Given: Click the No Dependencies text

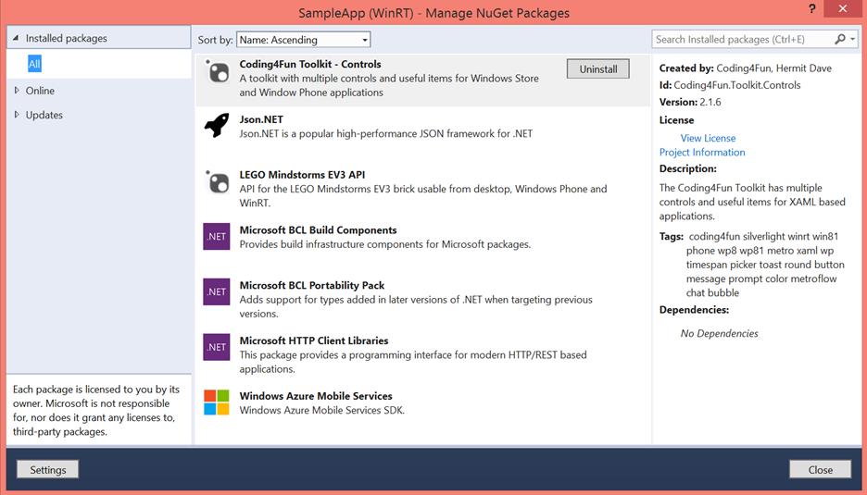Looking at the screenshot, I should (x=720, y=334).
